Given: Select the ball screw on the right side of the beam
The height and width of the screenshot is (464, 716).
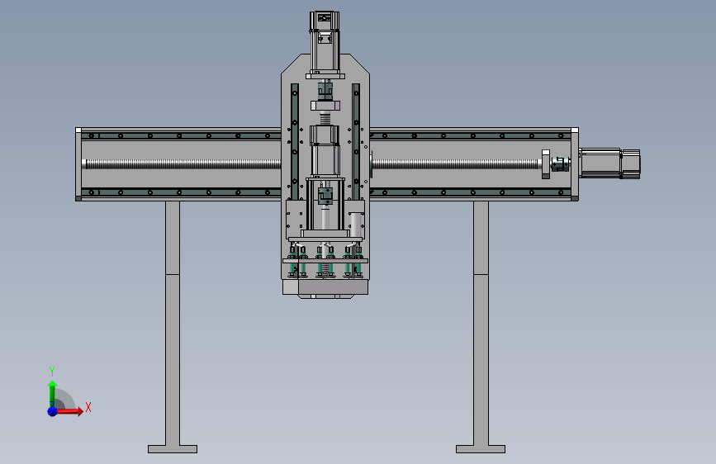Looking at the screenshot, I should [456, 164].
